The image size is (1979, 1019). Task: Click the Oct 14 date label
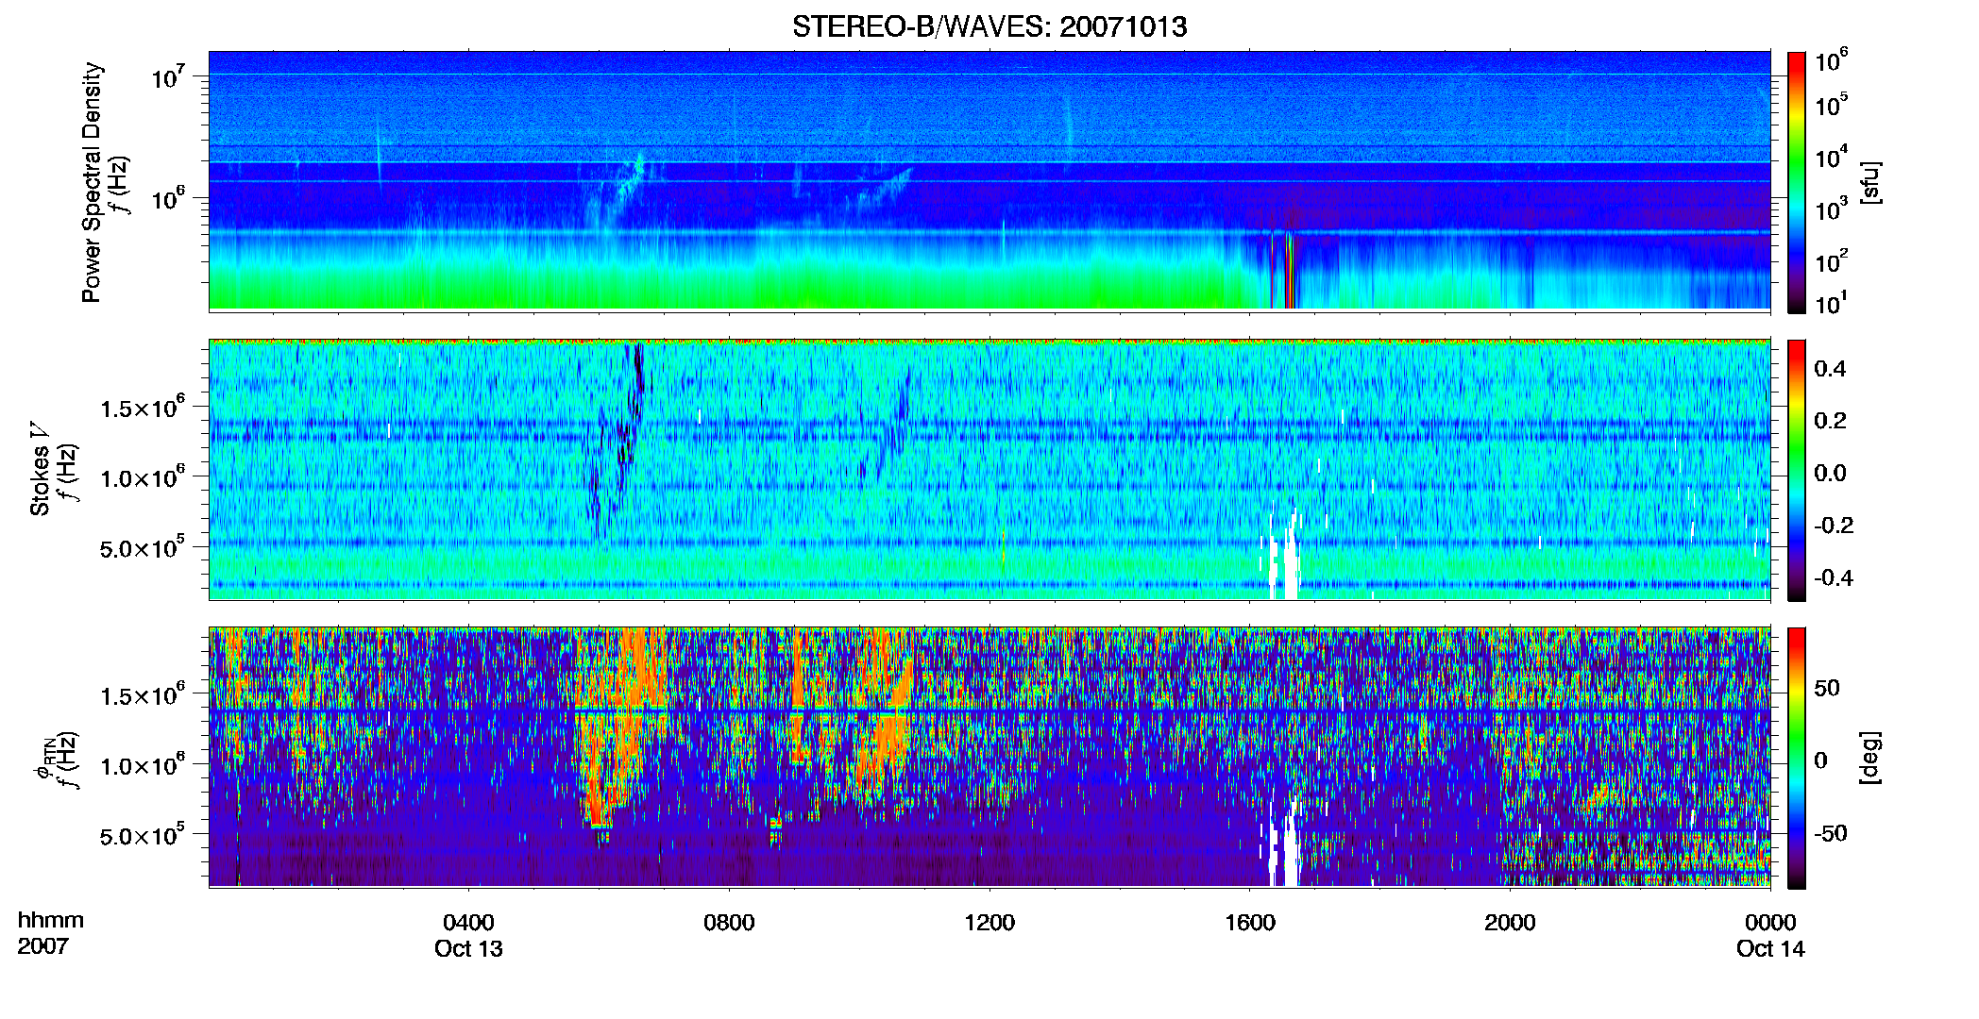pyautogui.click(x=1770, y=949)
